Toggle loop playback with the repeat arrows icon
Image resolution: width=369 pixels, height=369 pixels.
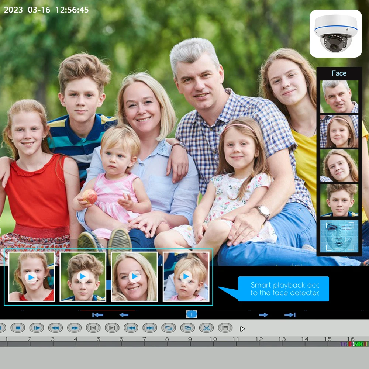[169, 328]
